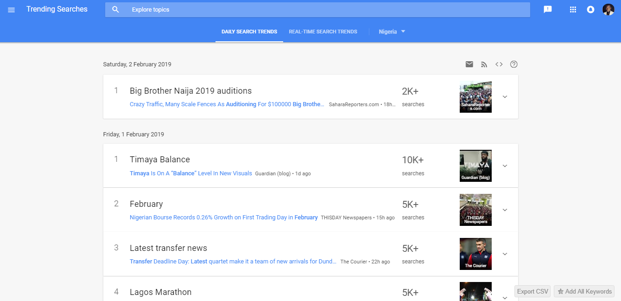
Task: Click the search magnifier icon
Action: [x=116, y=10]
